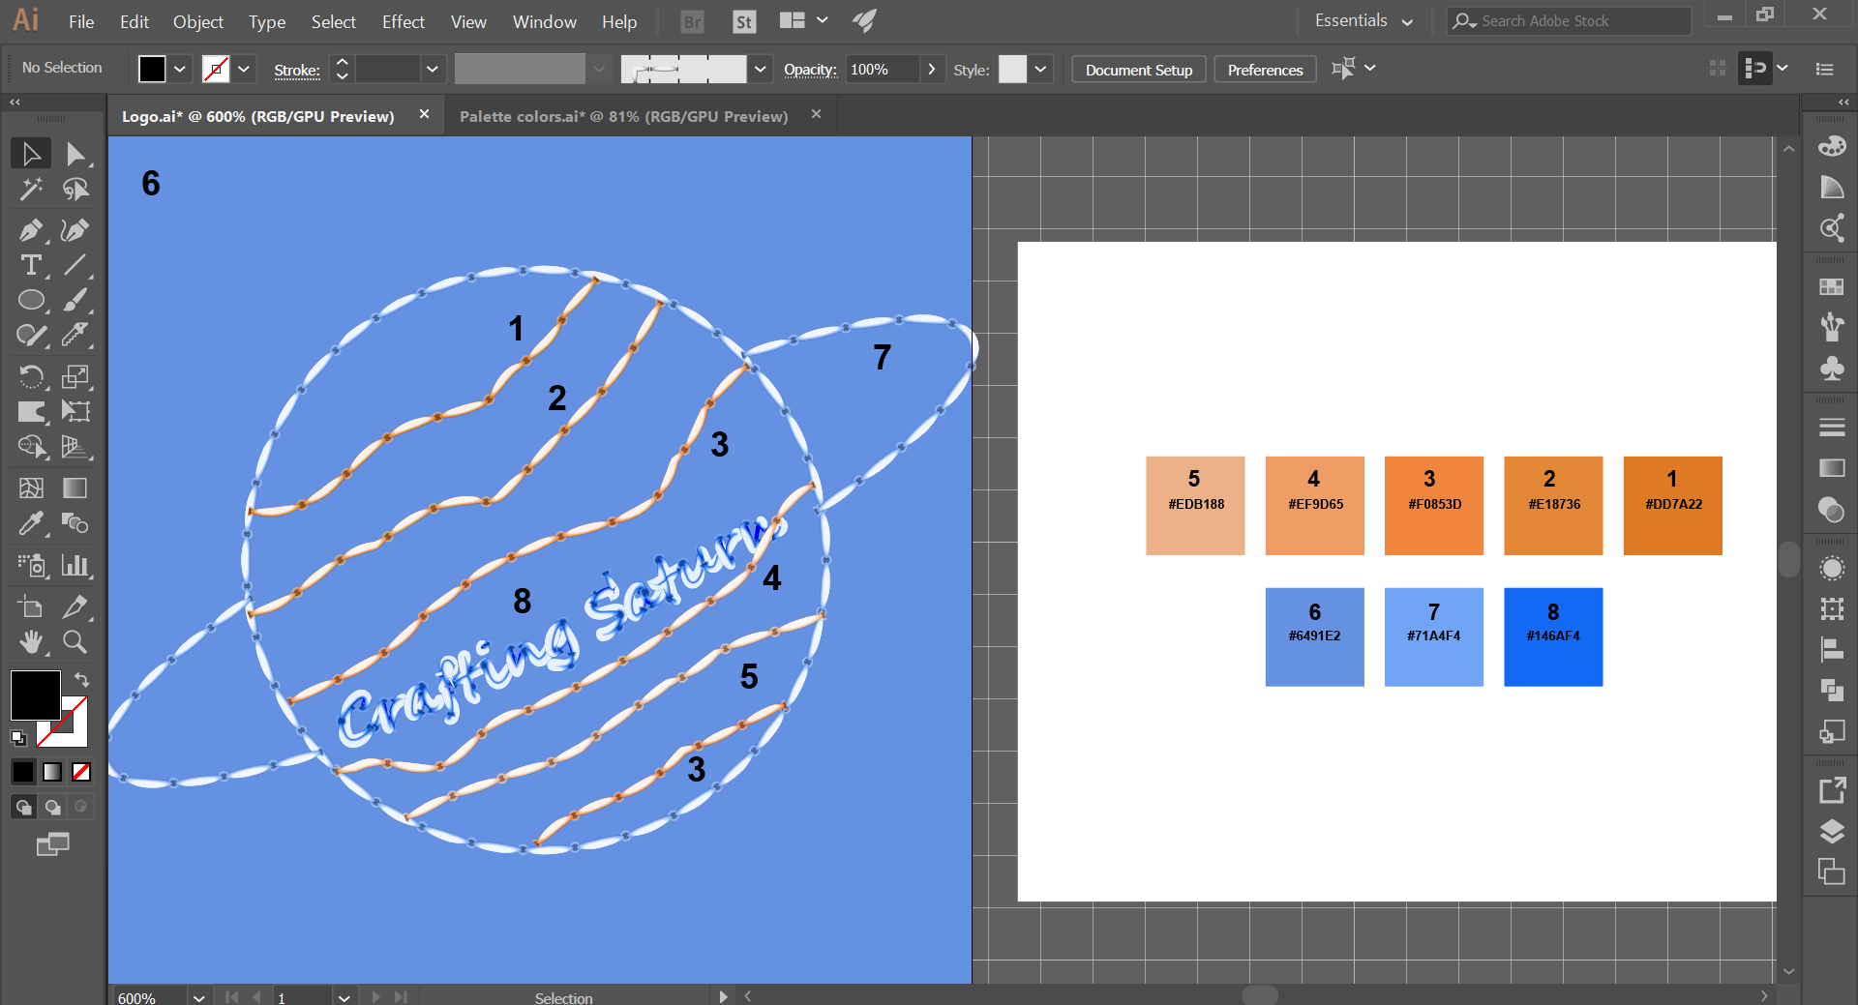Select the Scale tool
This screenshot has height=1005, width=1858.
(x=75, y=376)
